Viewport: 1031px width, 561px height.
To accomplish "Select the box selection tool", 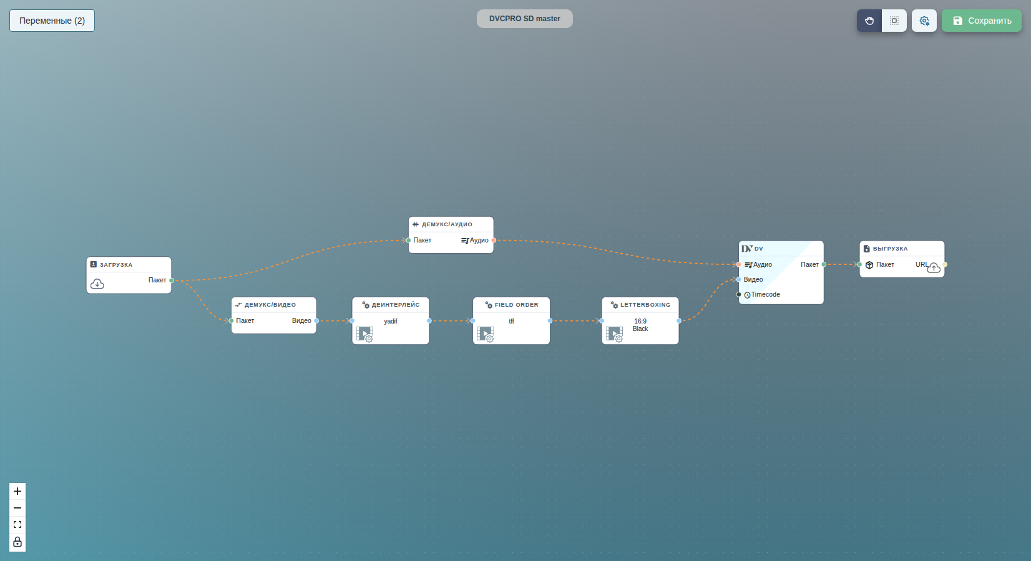I will [x=894, y=21].
